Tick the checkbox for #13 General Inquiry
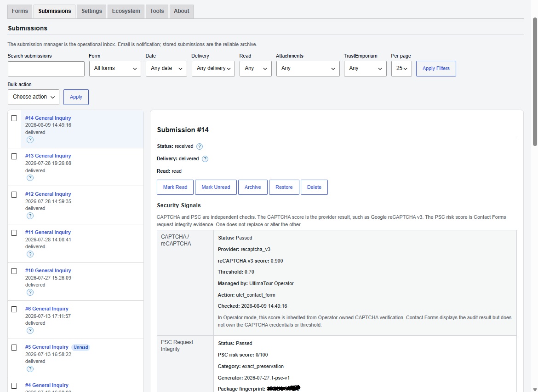This screenshot has width=538, height=392. tap(14, 157)
